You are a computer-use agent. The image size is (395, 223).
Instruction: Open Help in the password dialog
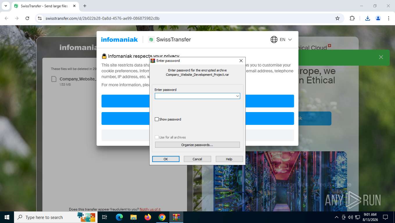click(229, 159)
